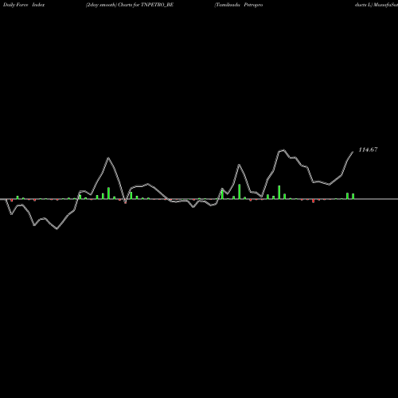Click the 114.67 value label
398x398 pixels.
[368, 150]
